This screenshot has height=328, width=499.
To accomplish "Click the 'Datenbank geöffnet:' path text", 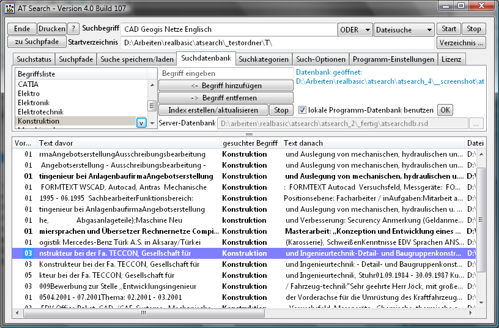I will (x=390, y=76).
